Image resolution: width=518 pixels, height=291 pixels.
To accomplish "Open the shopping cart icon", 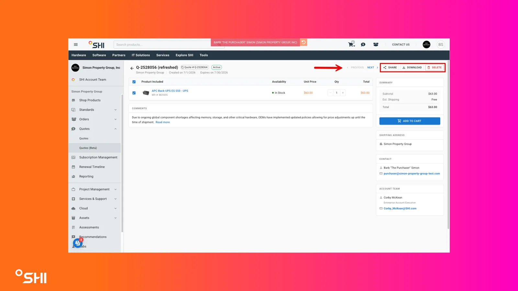I will tap(351, 44).
